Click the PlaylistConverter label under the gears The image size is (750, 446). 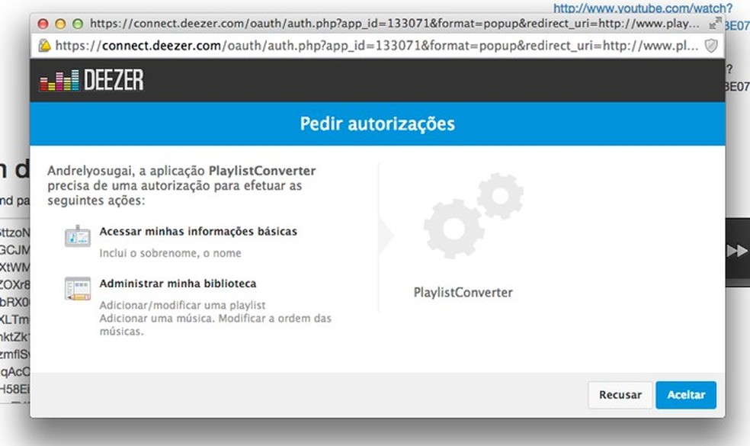pos(463,292)
